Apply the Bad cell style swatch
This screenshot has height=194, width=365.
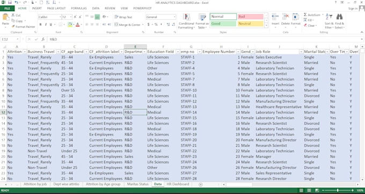[x=251, y=17]
